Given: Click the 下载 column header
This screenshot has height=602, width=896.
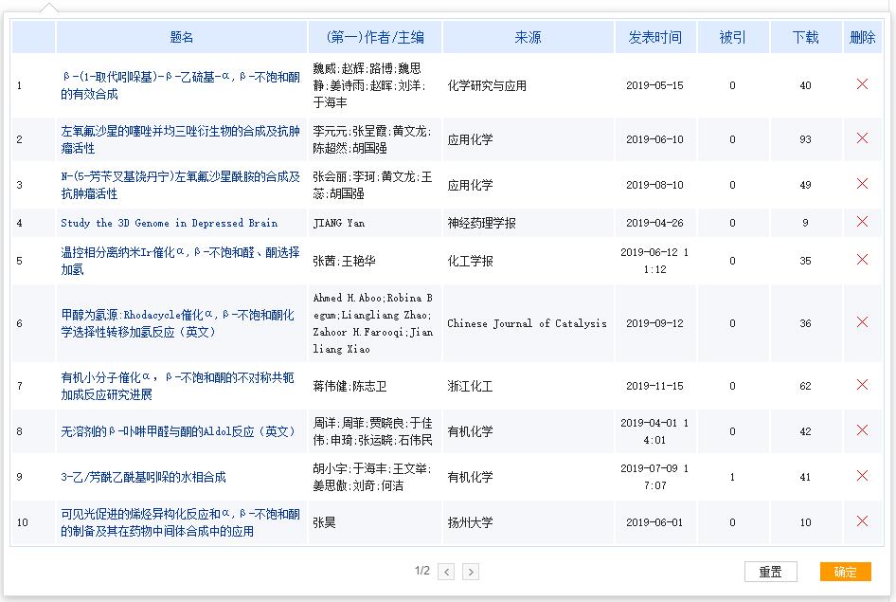Looking at the screenshot, I should (805, 37).
